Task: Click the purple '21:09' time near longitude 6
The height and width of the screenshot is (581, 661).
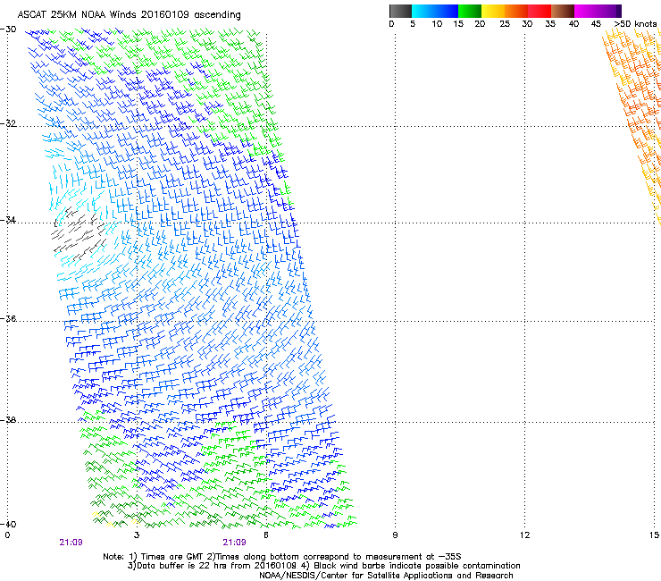Action: pyautogui.click(x=234, y=543)
